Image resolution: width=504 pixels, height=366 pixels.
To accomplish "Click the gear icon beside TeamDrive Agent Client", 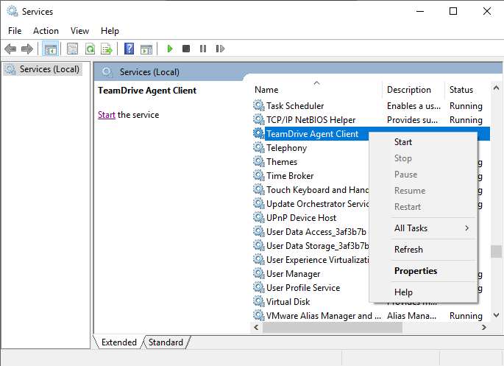I will pos(258,133).
